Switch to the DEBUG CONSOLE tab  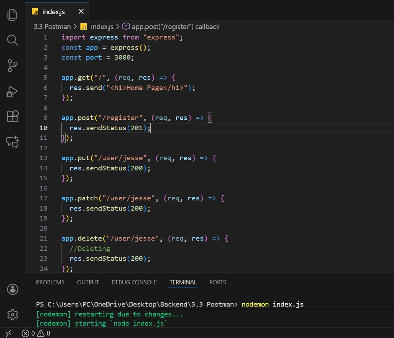tap(134, 282)
